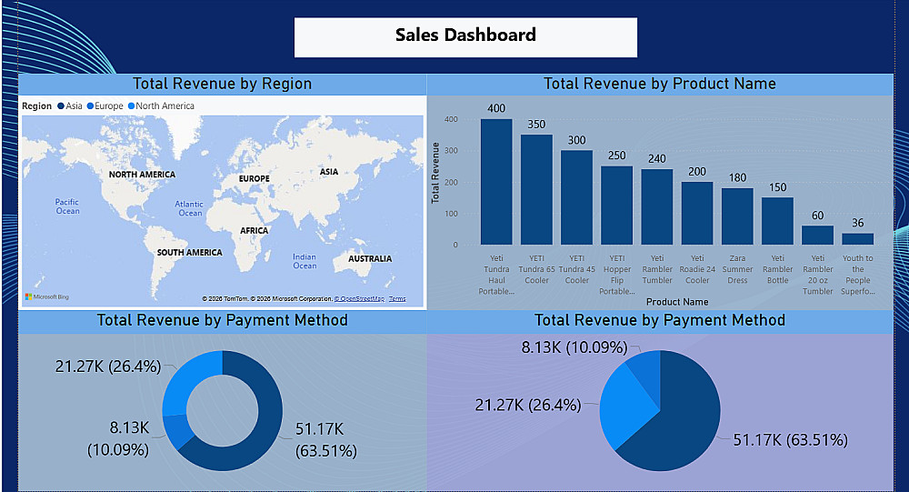Click the Product Name axis title
The height and width of the screenshot is (492, 909).
click(x=677, y=302)
